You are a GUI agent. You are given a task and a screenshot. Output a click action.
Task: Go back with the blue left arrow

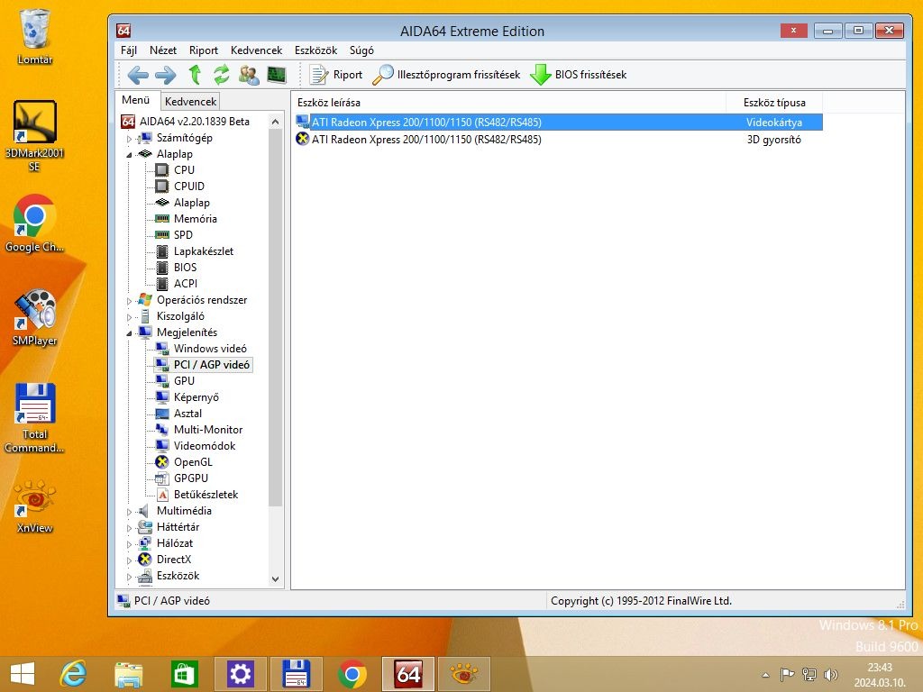click(x=138, y=75)
